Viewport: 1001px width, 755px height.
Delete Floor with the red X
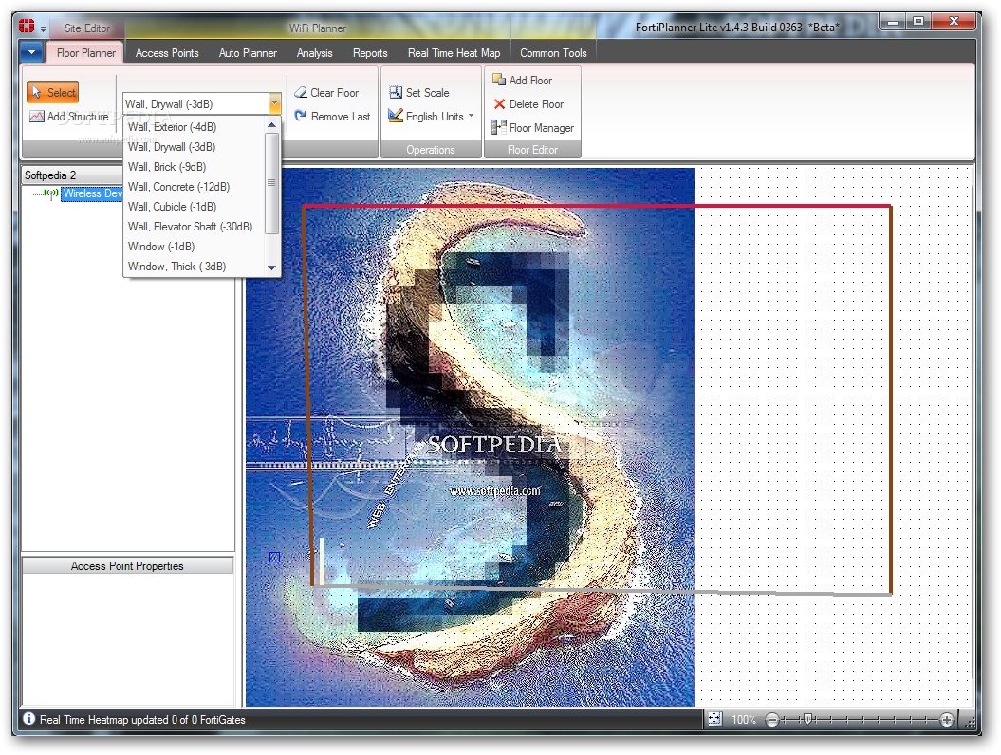coord(528,104)
